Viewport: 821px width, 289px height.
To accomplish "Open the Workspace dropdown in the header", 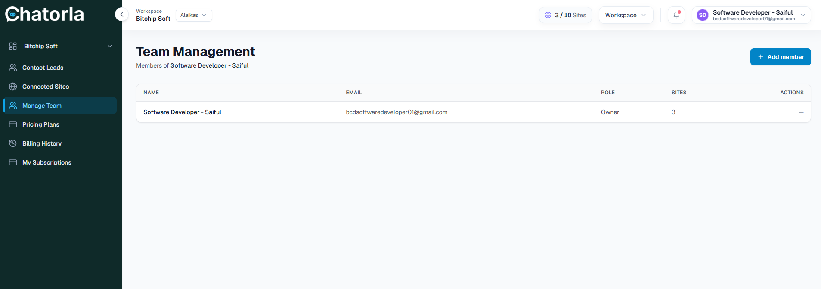I will (626, 15).
